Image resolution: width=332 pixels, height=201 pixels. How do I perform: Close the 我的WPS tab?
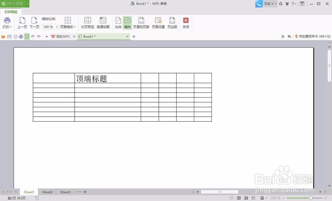74,37
